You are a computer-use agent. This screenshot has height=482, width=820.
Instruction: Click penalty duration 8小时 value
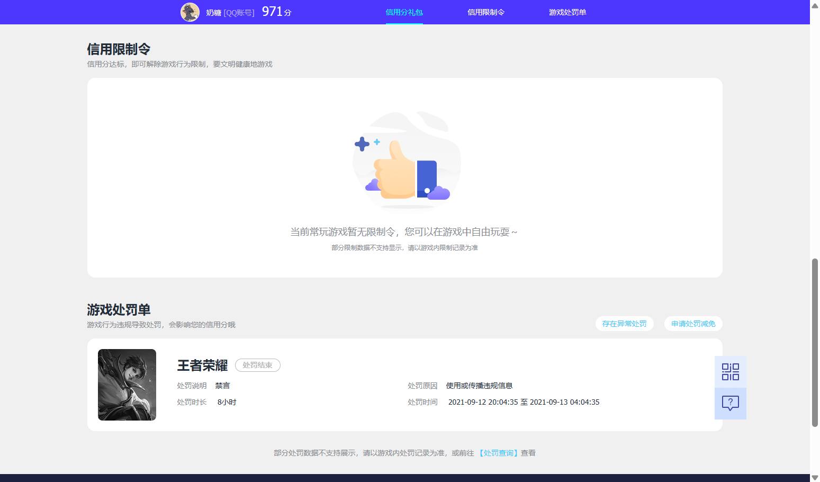(x=227, y=402)
